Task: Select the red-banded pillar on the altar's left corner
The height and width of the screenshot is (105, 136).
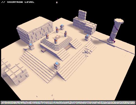Action: (x=47, y=36)
